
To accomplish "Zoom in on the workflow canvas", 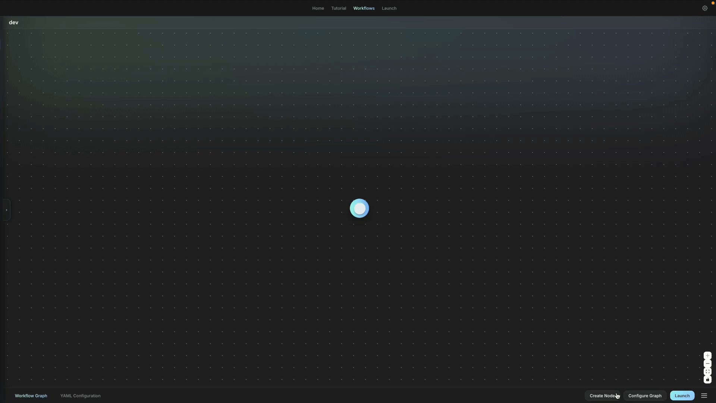I will tap(707, 356).
